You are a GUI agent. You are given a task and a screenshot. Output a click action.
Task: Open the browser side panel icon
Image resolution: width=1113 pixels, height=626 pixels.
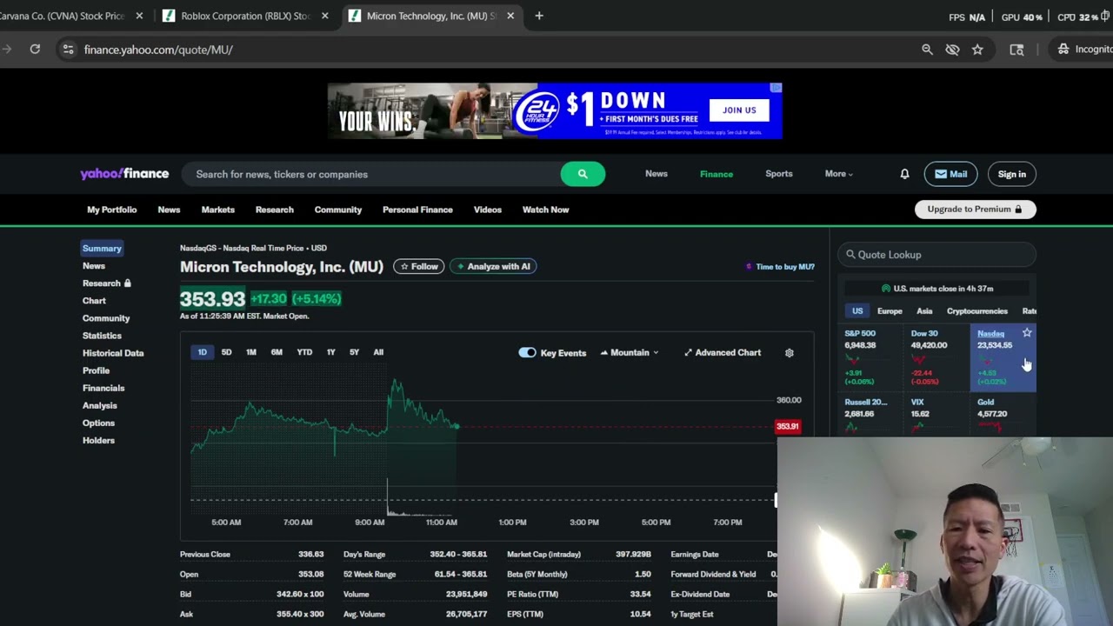click(x=1016, y=50)
